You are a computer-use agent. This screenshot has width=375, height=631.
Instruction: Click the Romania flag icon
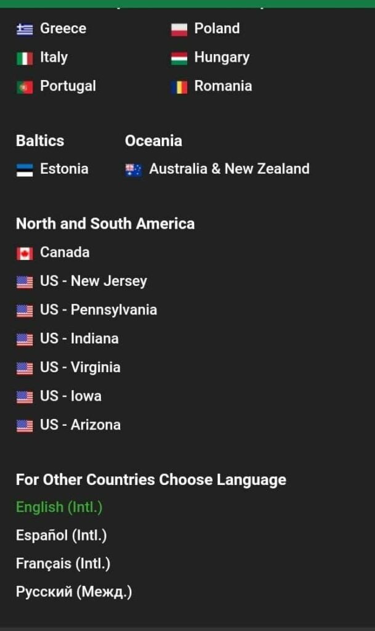point(179,87)
